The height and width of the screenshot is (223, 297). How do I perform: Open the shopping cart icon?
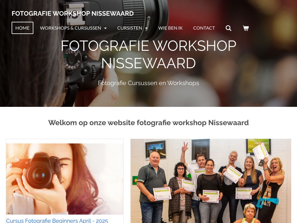(246, 28)
